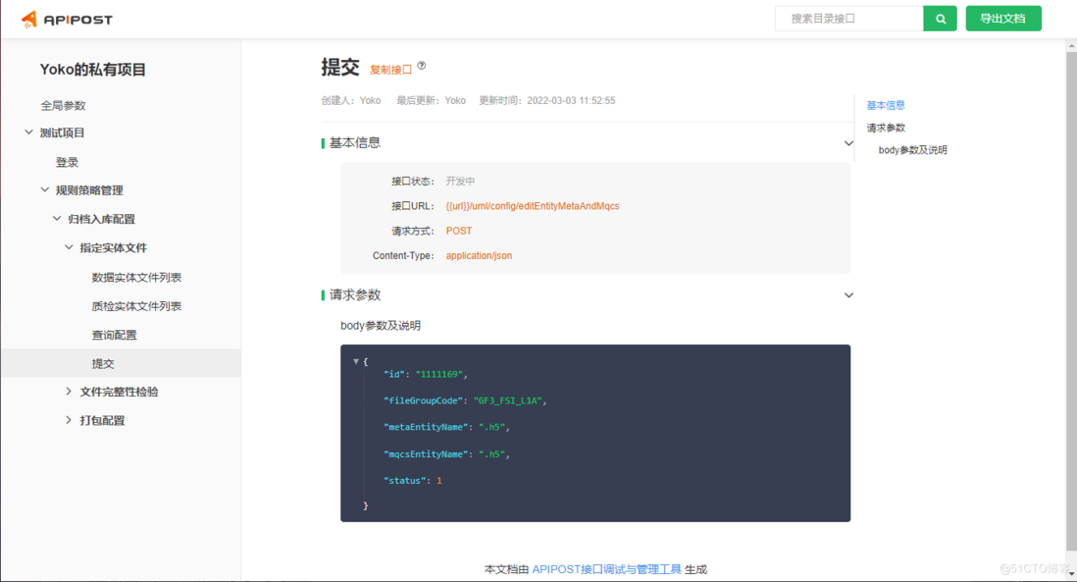
Task: Jump to body参数及说明 in the outline
Action: pos(912,150)
